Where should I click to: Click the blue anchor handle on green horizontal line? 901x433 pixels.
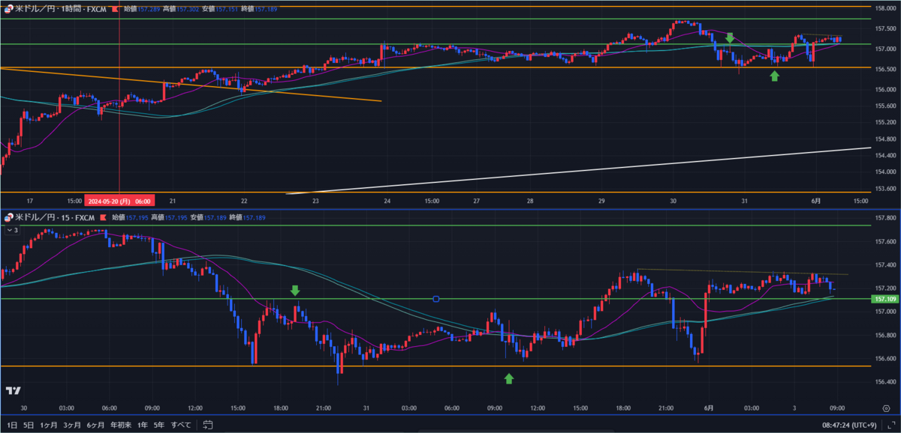[x=436, y=299]
